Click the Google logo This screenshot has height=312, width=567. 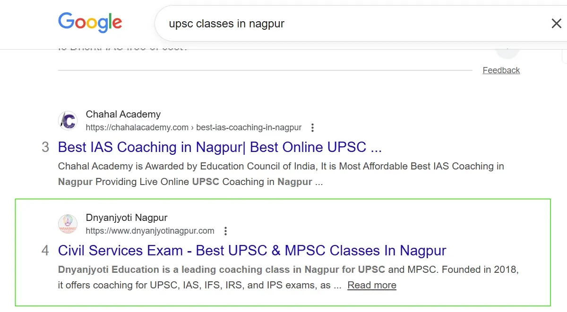pyautogui.click(x=90, y=23)
